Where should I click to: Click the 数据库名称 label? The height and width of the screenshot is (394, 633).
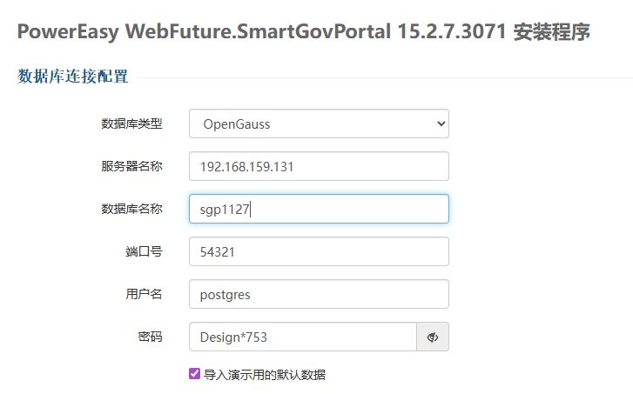coord(131,209)
